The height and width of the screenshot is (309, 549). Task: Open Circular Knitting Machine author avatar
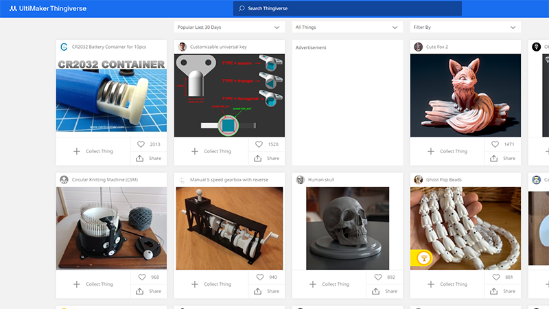coord(64,180)
